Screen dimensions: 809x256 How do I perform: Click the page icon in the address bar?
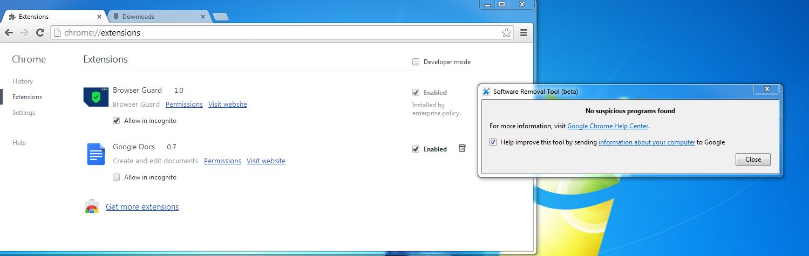(57, 33)
